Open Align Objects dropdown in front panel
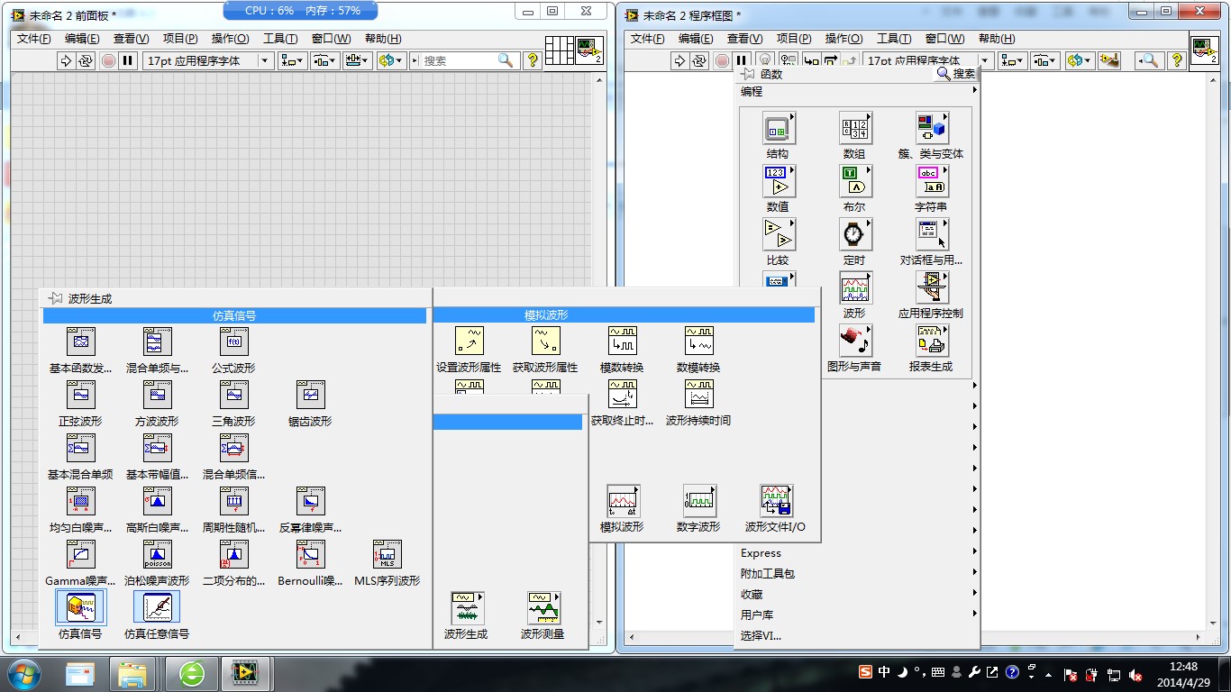 292,60
